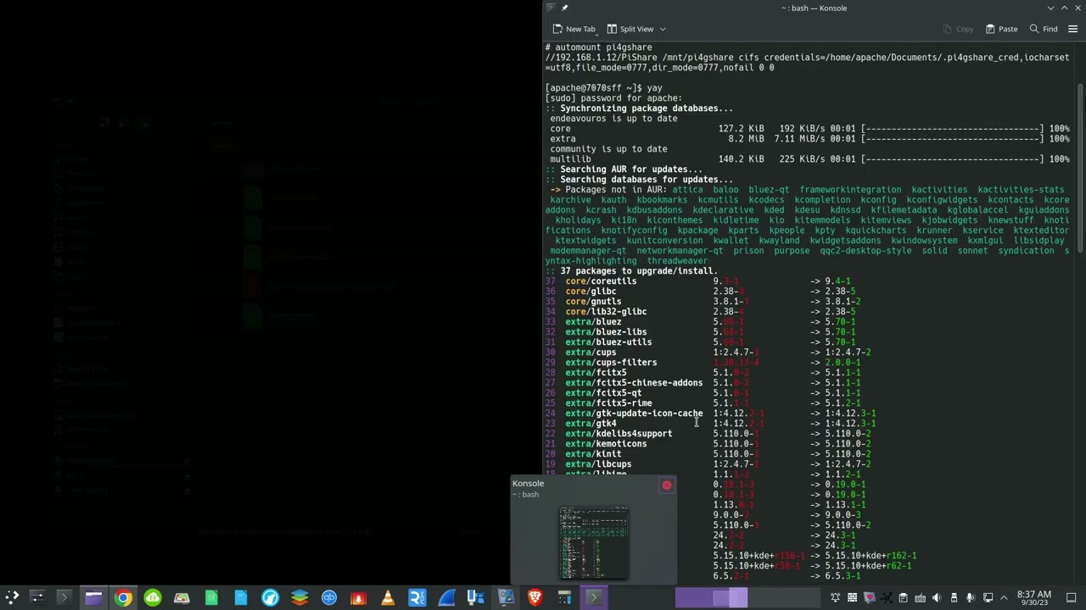Screen dimensions: 1086x610
Task: Click the active Konsole taskbar entry
Action: tap(593, 597)
